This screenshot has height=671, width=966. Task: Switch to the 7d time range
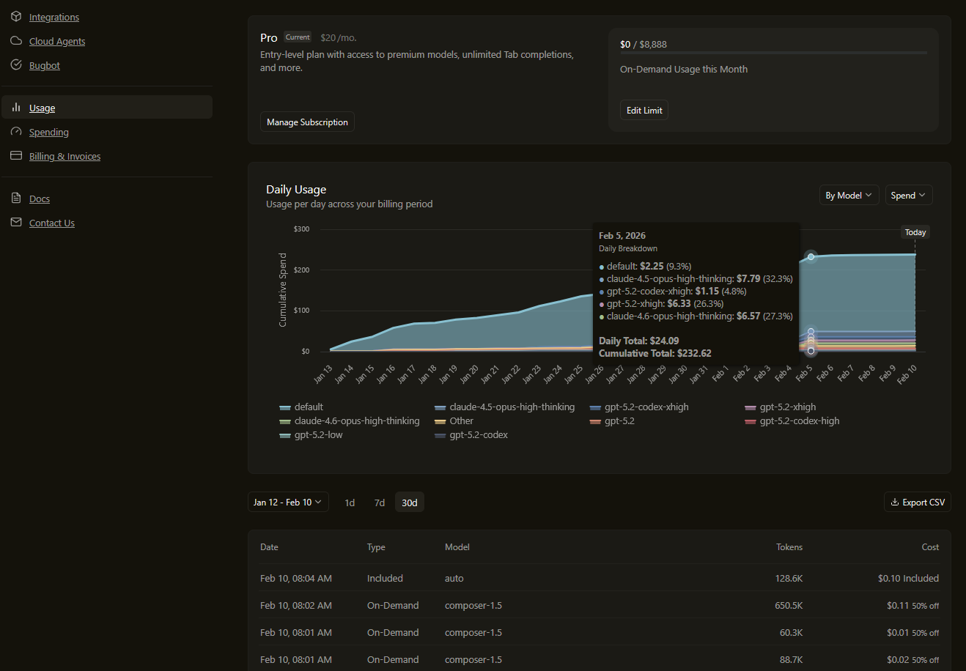pos(380,503)
